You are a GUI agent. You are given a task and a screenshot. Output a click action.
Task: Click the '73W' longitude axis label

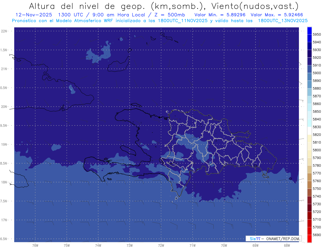tap(130, 246)
